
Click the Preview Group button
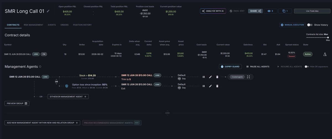(x=17, y=103)
